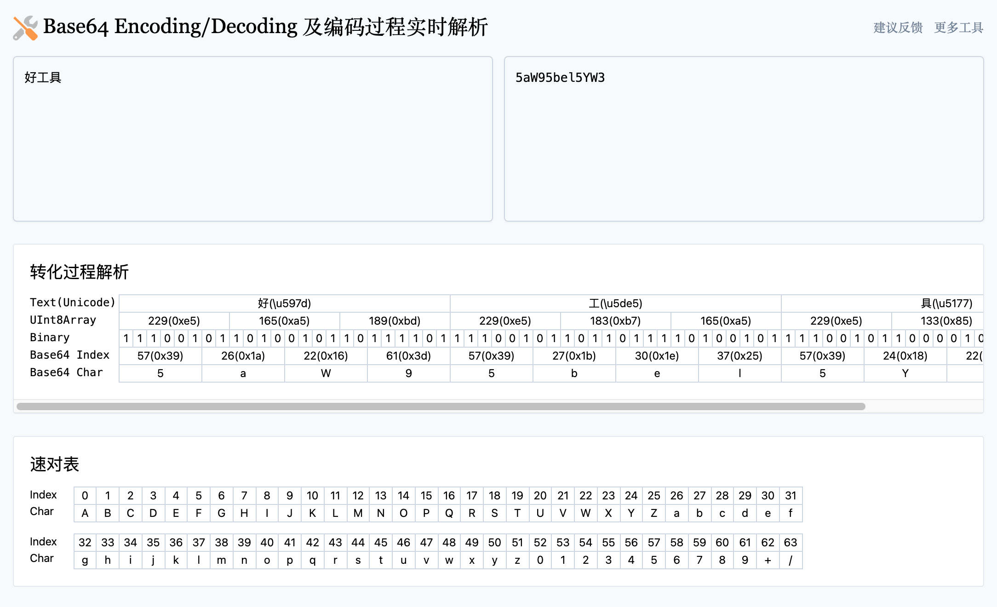Click the 26(0x1a) Base64 index cell

click(x=243, y=356)
